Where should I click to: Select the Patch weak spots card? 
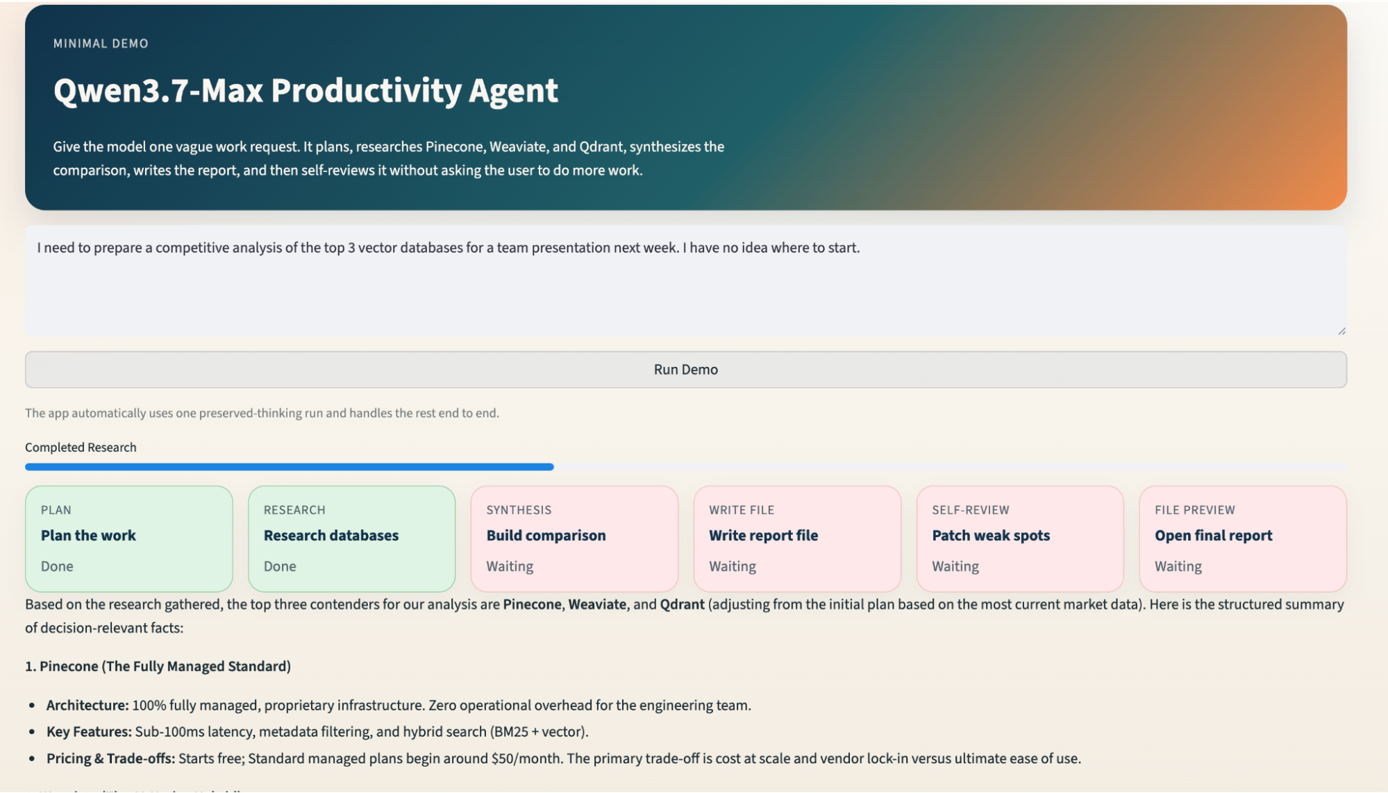1020,538
